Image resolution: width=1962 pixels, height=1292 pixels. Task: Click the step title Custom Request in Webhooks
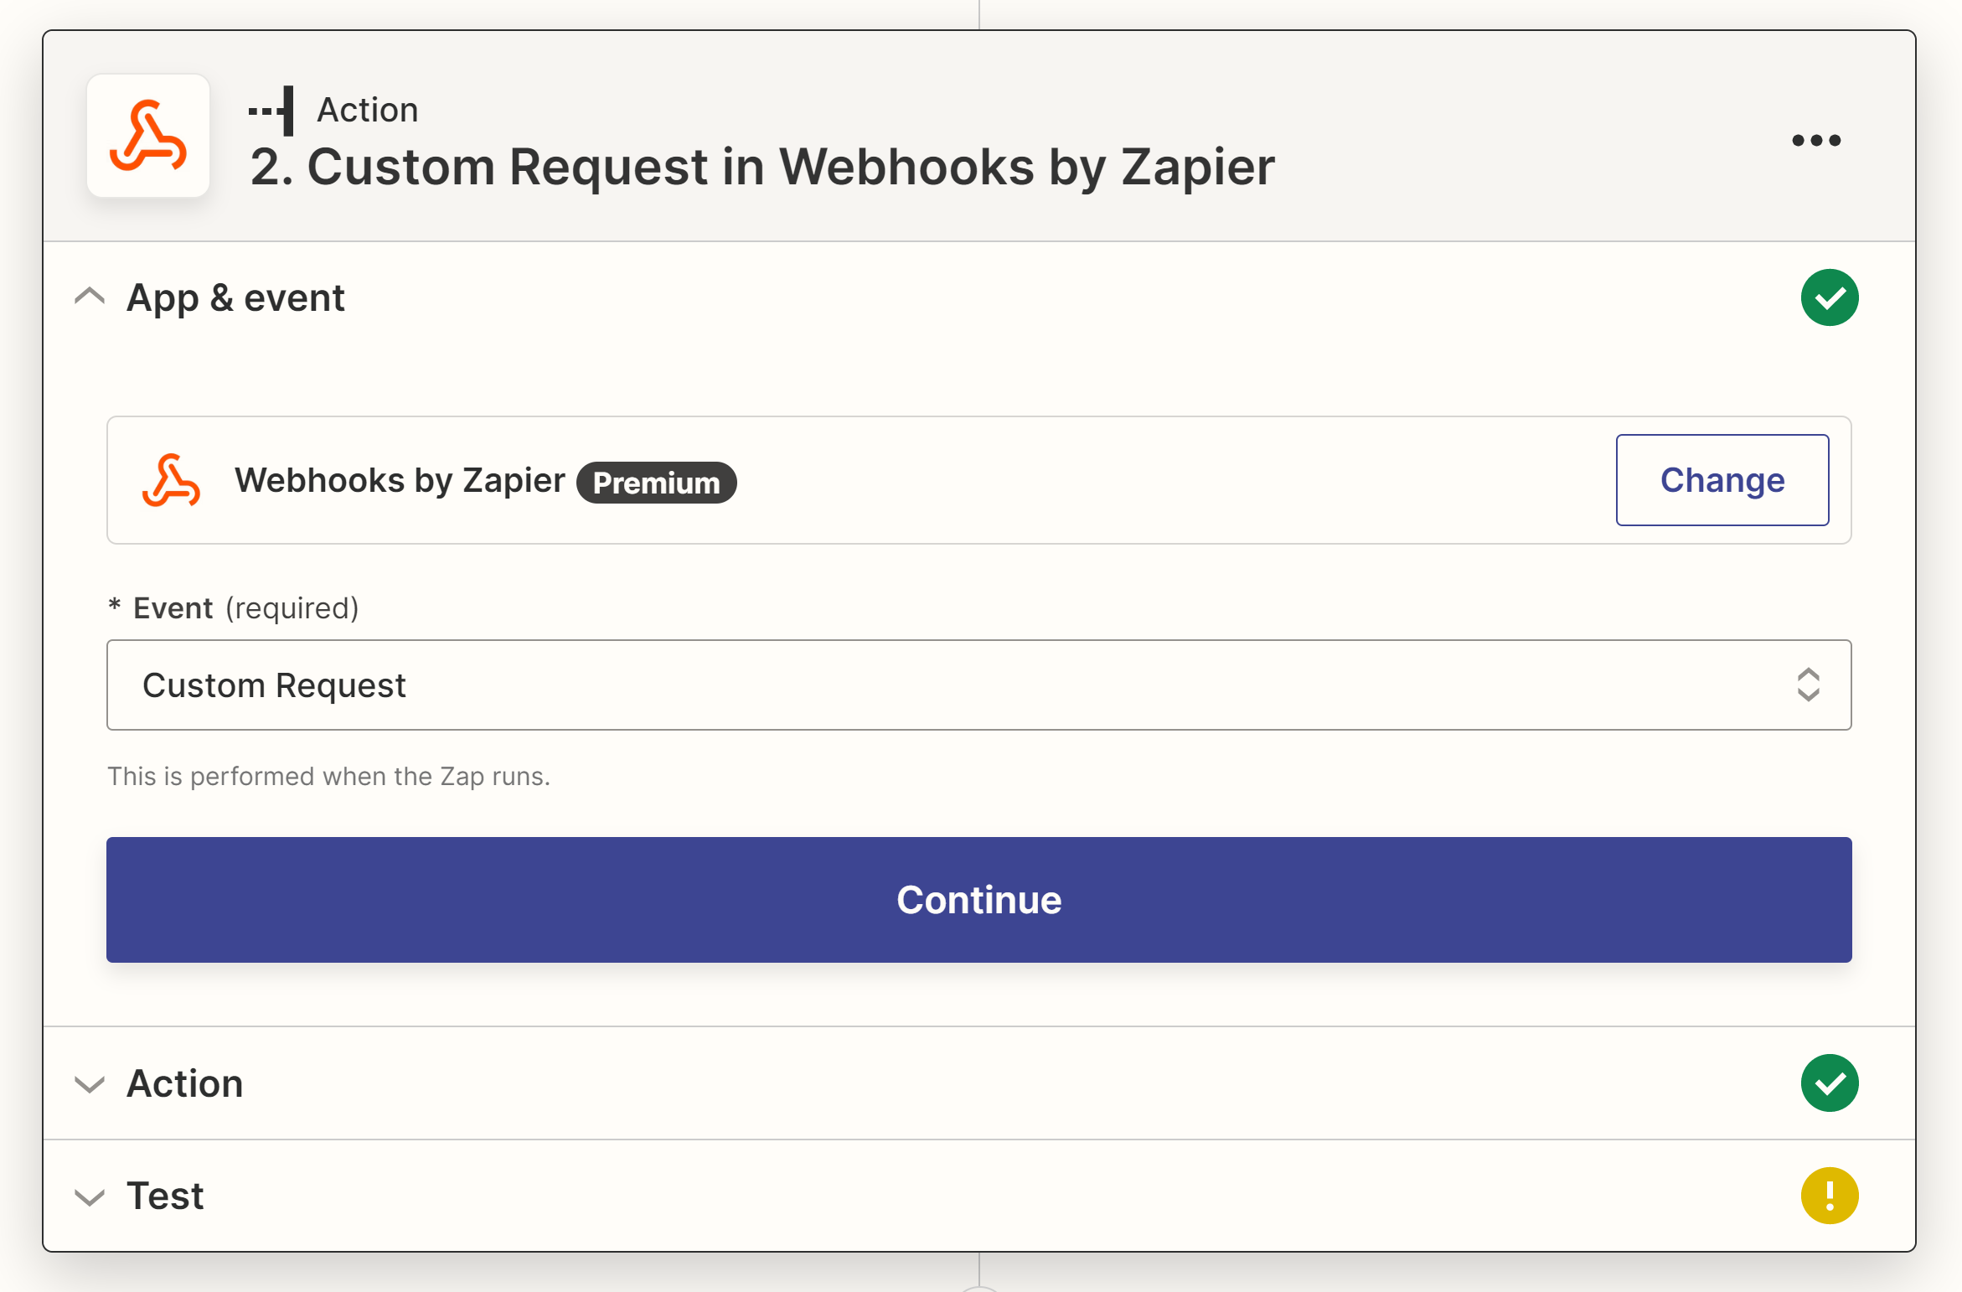pyautogui.click(x=762, y=167)
